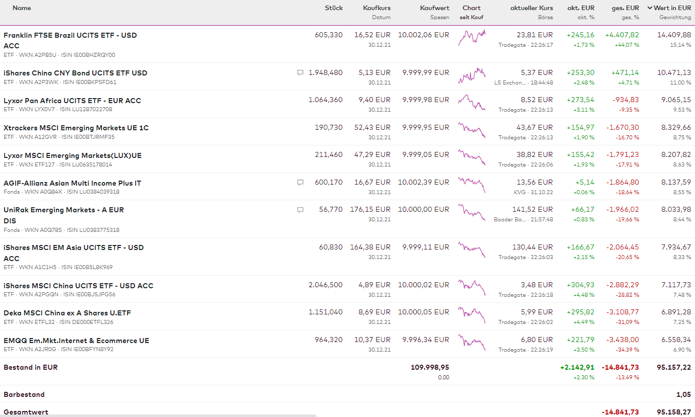Open the sparkline chart of iShares MSCI China UCITS ETF

point(472,288)
